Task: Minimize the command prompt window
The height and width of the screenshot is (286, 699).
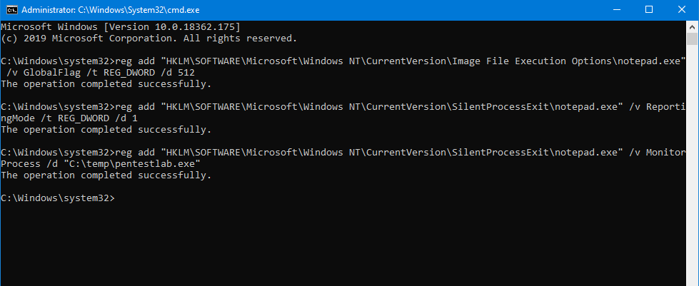Action: pyautogui.click(x=616, y=9)
